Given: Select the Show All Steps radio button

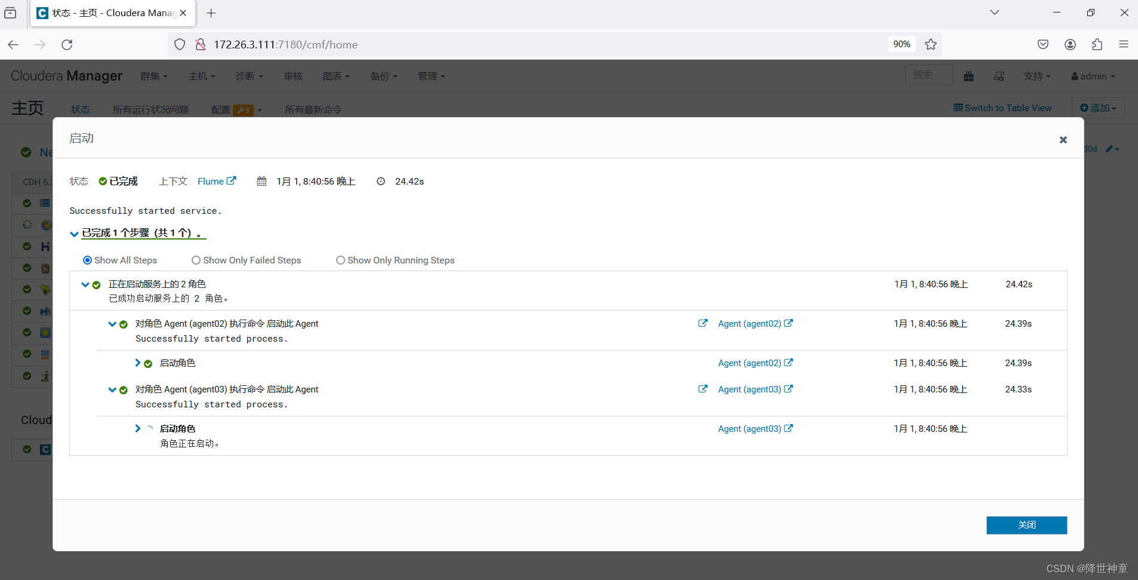Looking at the screenshot, I should pos(87,260).
